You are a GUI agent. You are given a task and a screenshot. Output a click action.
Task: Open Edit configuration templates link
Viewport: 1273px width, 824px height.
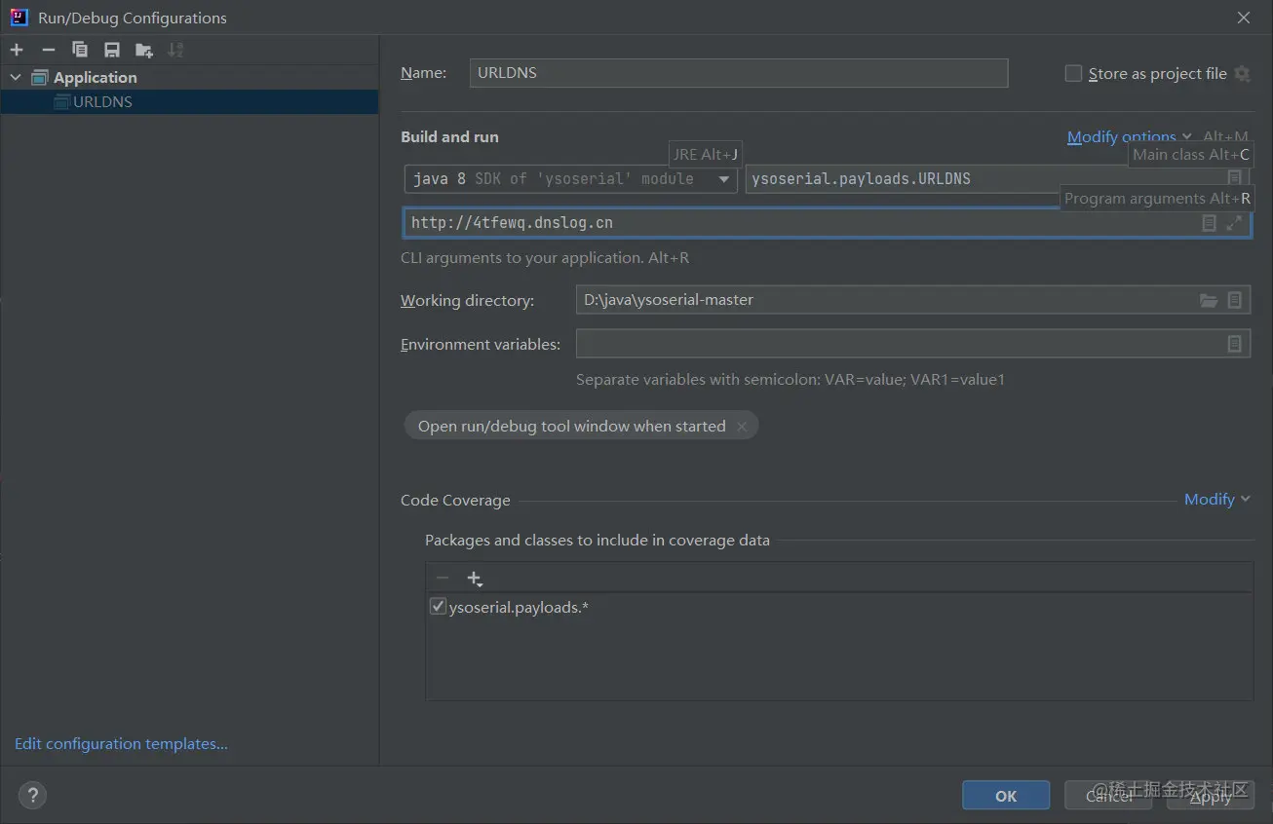point(121,744)
